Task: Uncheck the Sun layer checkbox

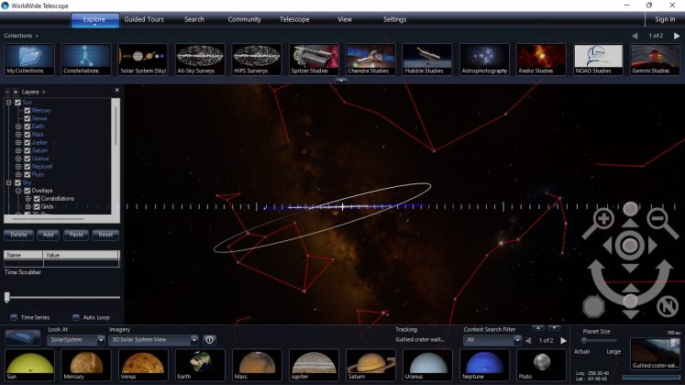Action: pos(18,103)
